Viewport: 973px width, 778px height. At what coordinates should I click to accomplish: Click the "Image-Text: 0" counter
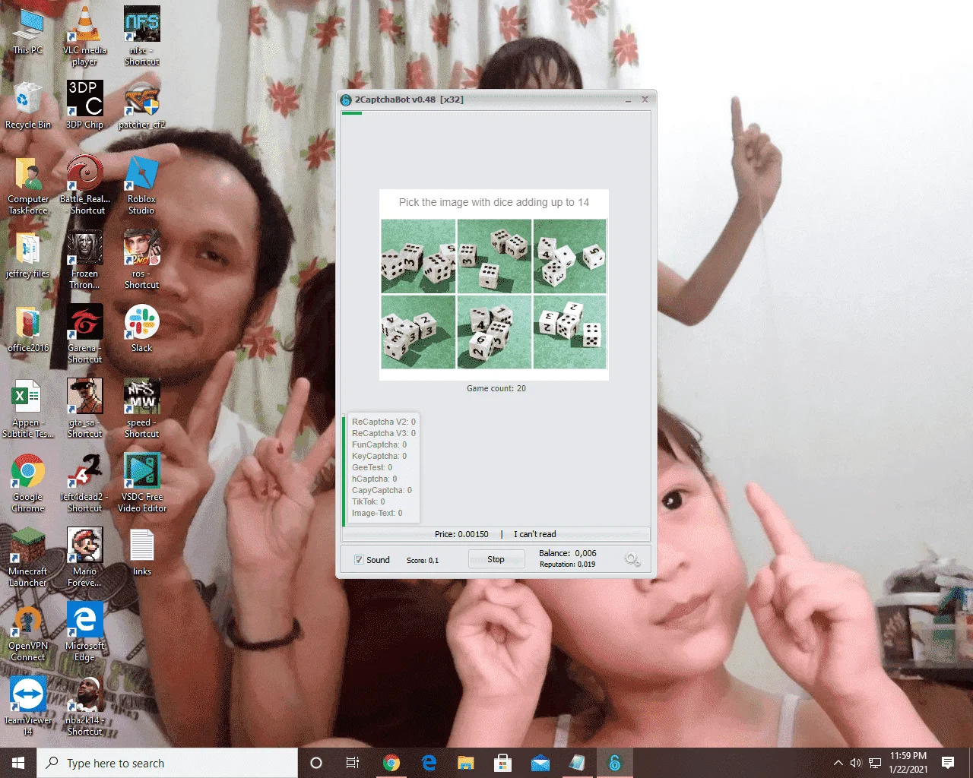pyautogui.click(x=377, y=513)
